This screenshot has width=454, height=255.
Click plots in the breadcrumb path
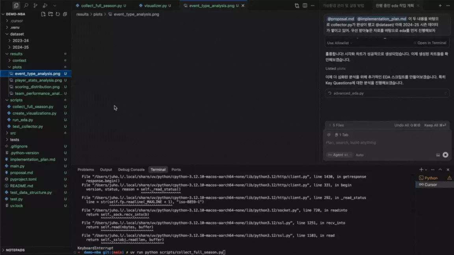coord(98,14)
